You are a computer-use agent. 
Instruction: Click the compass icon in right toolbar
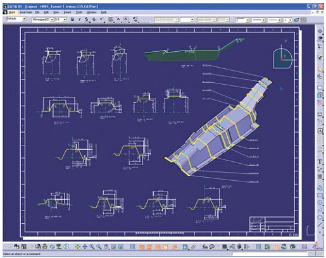320,31
